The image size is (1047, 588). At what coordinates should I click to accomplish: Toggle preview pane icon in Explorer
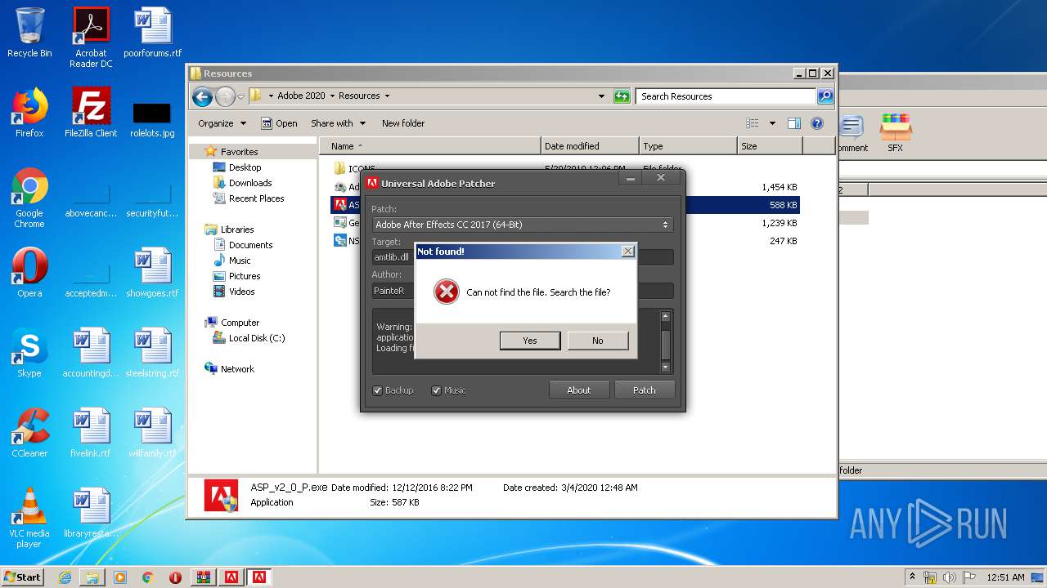tap(793, 123)
